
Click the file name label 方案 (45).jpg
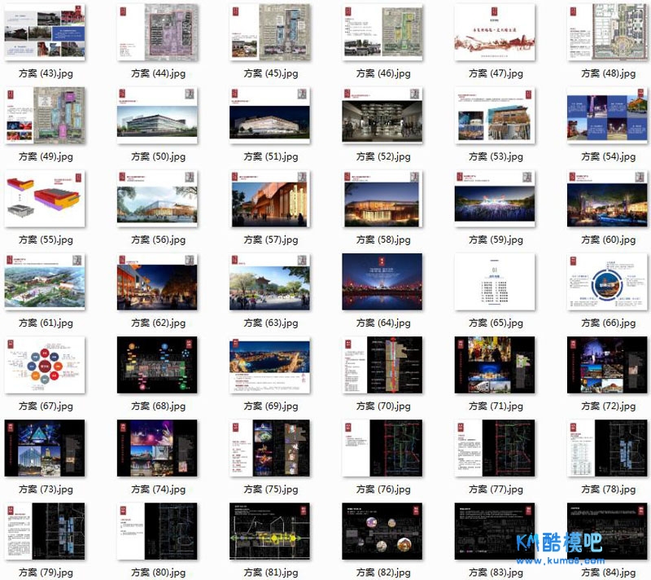pyautogui.click(x=271, y=73)
